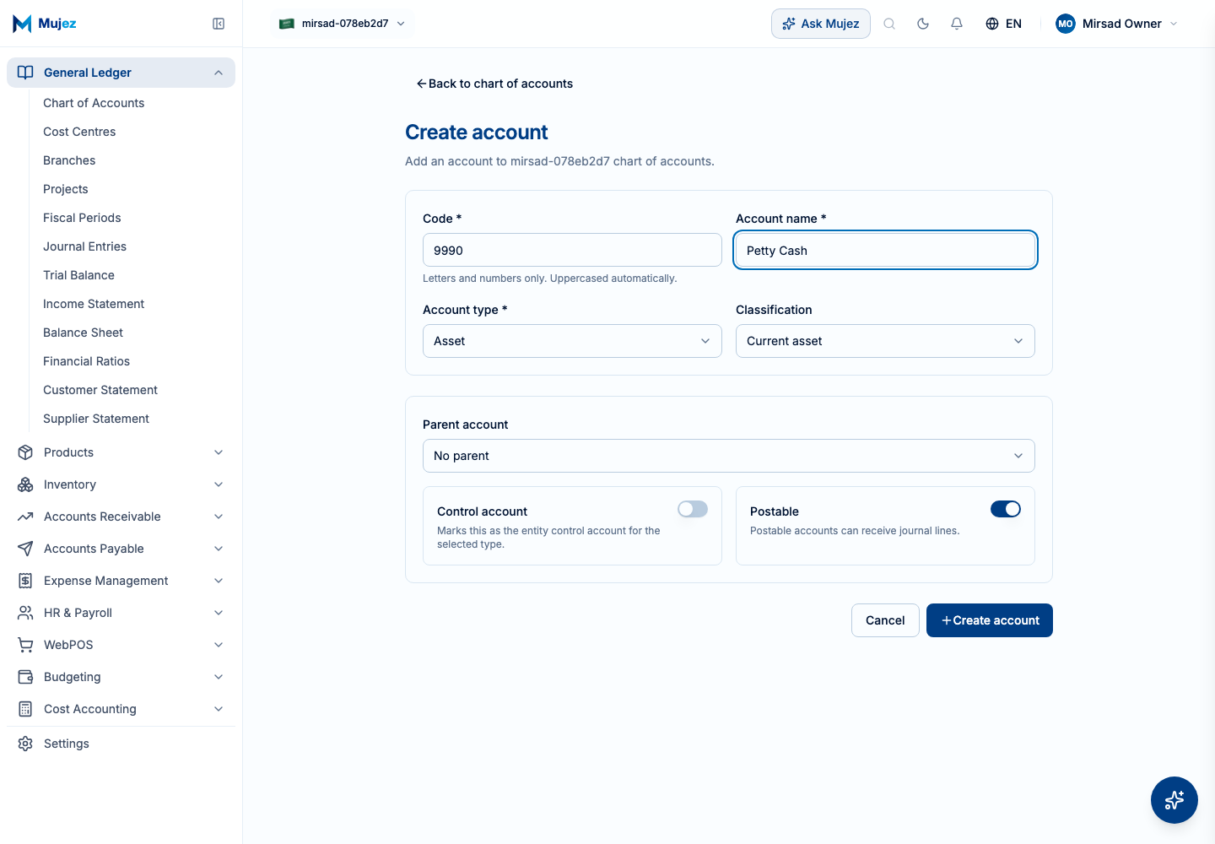Click the language globe icon
1215x844 pixels.
coord(992,24)
